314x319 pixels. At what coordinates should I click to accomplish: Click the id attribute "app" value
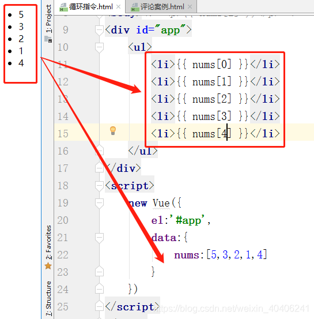coord(171,30)
